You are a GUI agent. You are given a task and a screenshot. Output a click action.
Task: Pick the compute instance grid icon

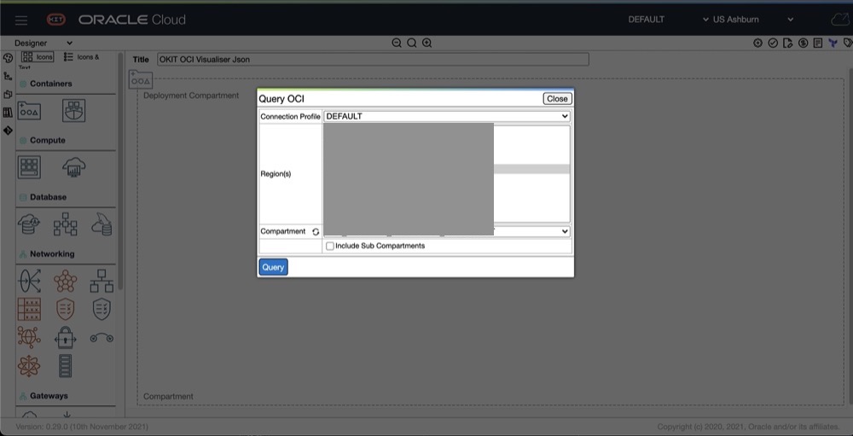coord(29,167)
